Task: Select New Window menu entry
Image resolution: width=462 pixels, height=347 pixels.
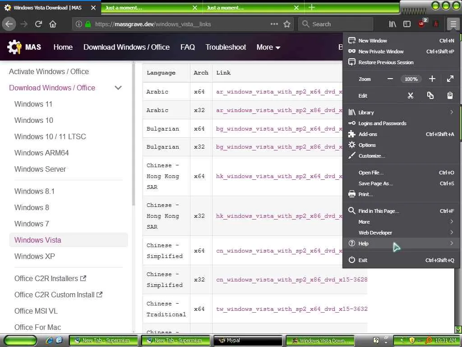Action: pyautogui.click(x=401, y=41)
